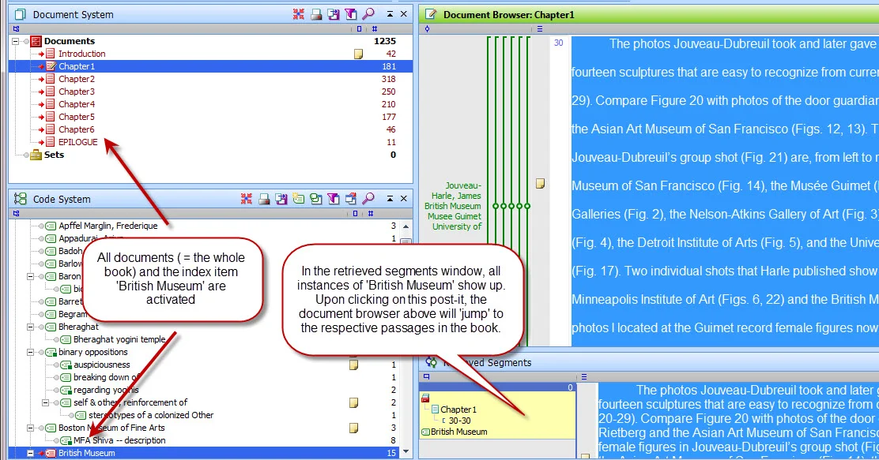
Task: Click the # column header in Document System
Action: point(375,28)
